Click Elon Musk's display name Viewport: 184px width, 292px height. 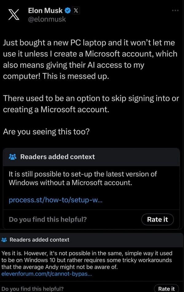click(45, 10)
